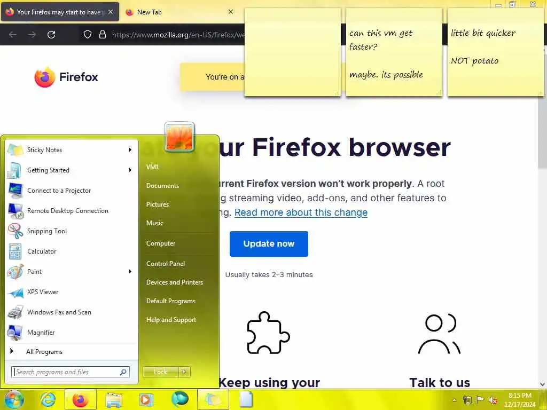
Task: Select Sticky Notes taskbar button
Action: 213,399
